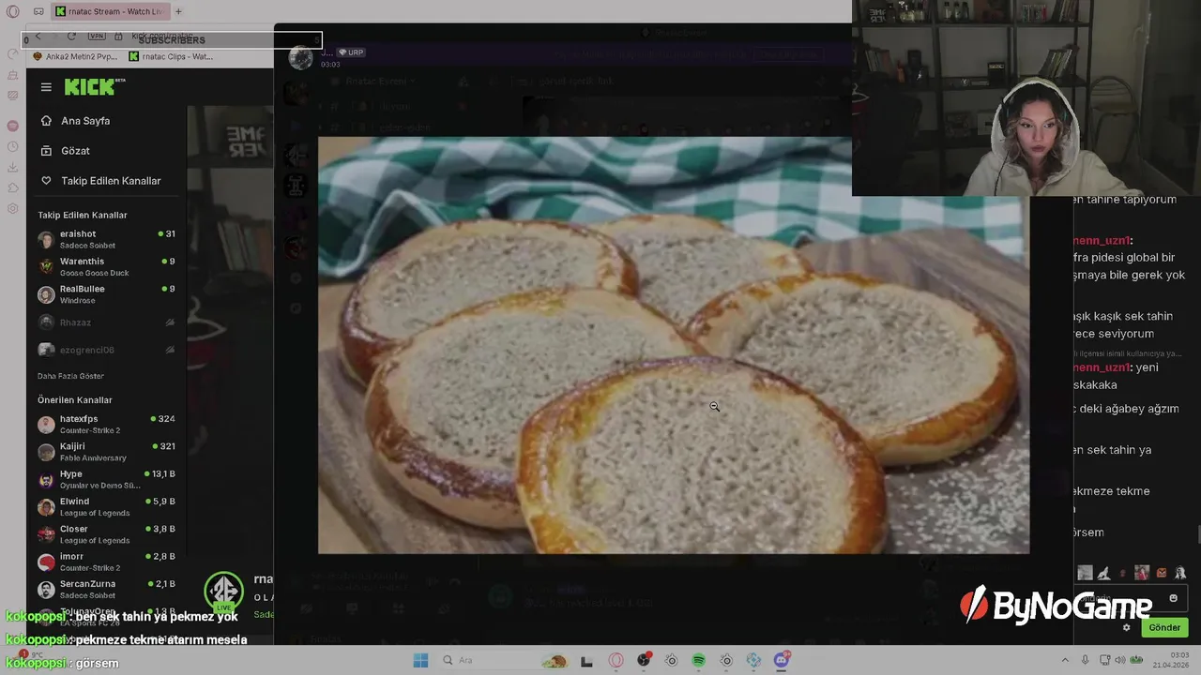
Task: Open Discord from the taskbar
Action: [781, 660]
